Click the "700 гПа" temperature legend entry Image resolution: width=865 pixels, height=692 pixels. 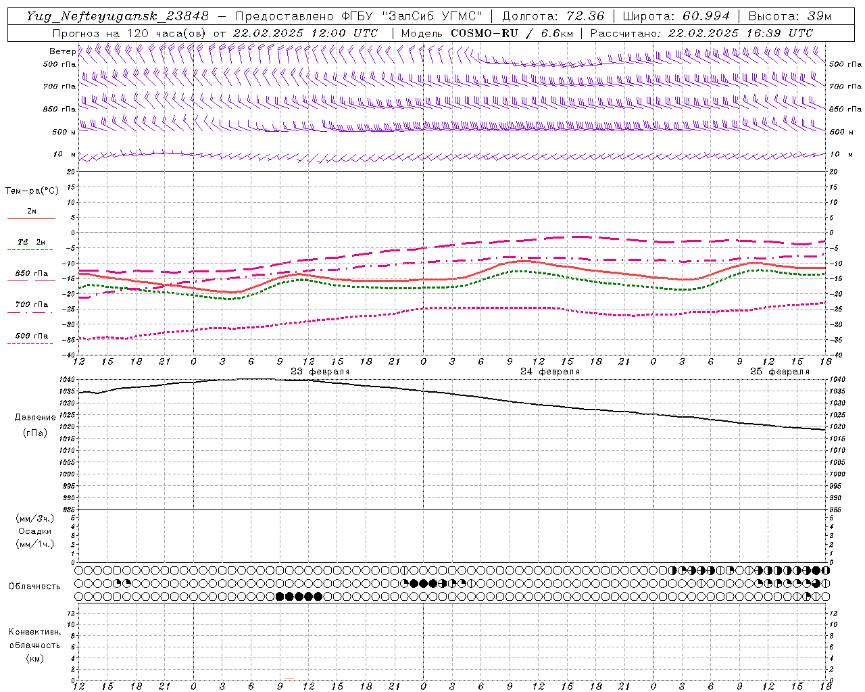click(32, 305)
